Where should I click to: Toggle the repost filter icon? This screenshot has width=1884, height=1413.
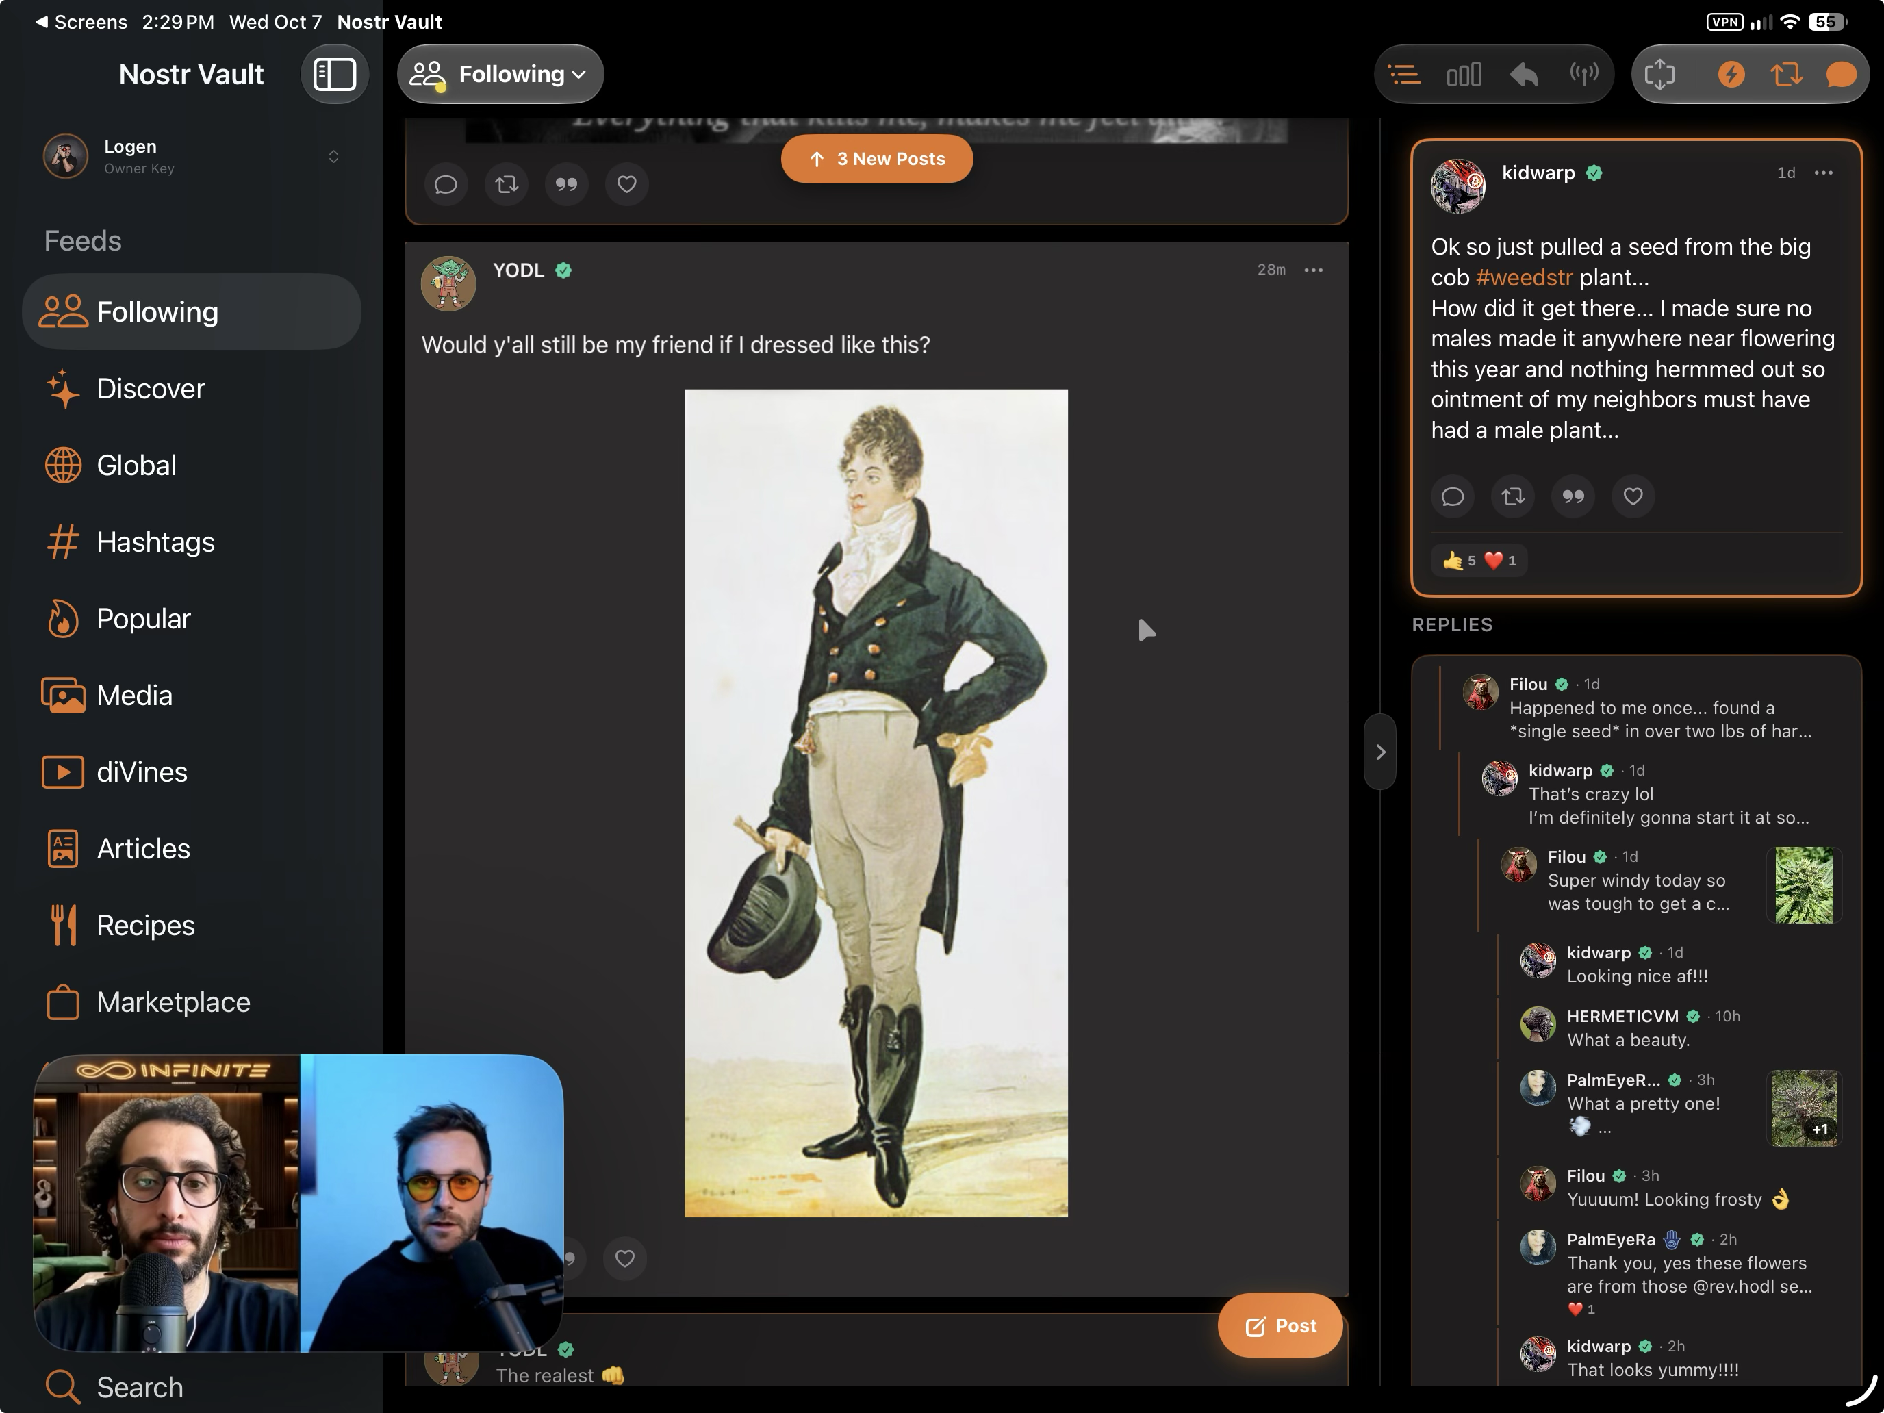1786,75
